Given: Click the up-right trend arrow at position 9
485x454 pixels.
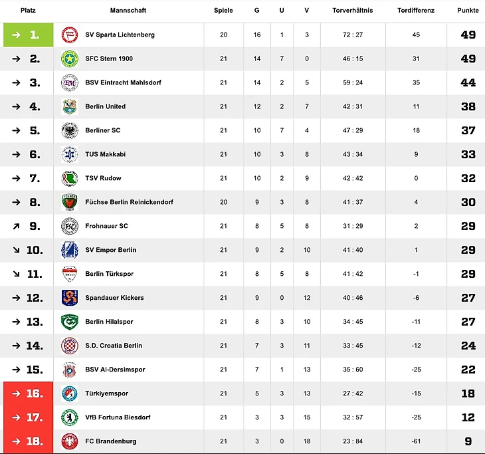Looking at the screenshot, I should (16, 226).
